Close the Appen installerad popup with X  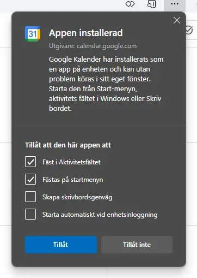(x=177, y=20)
